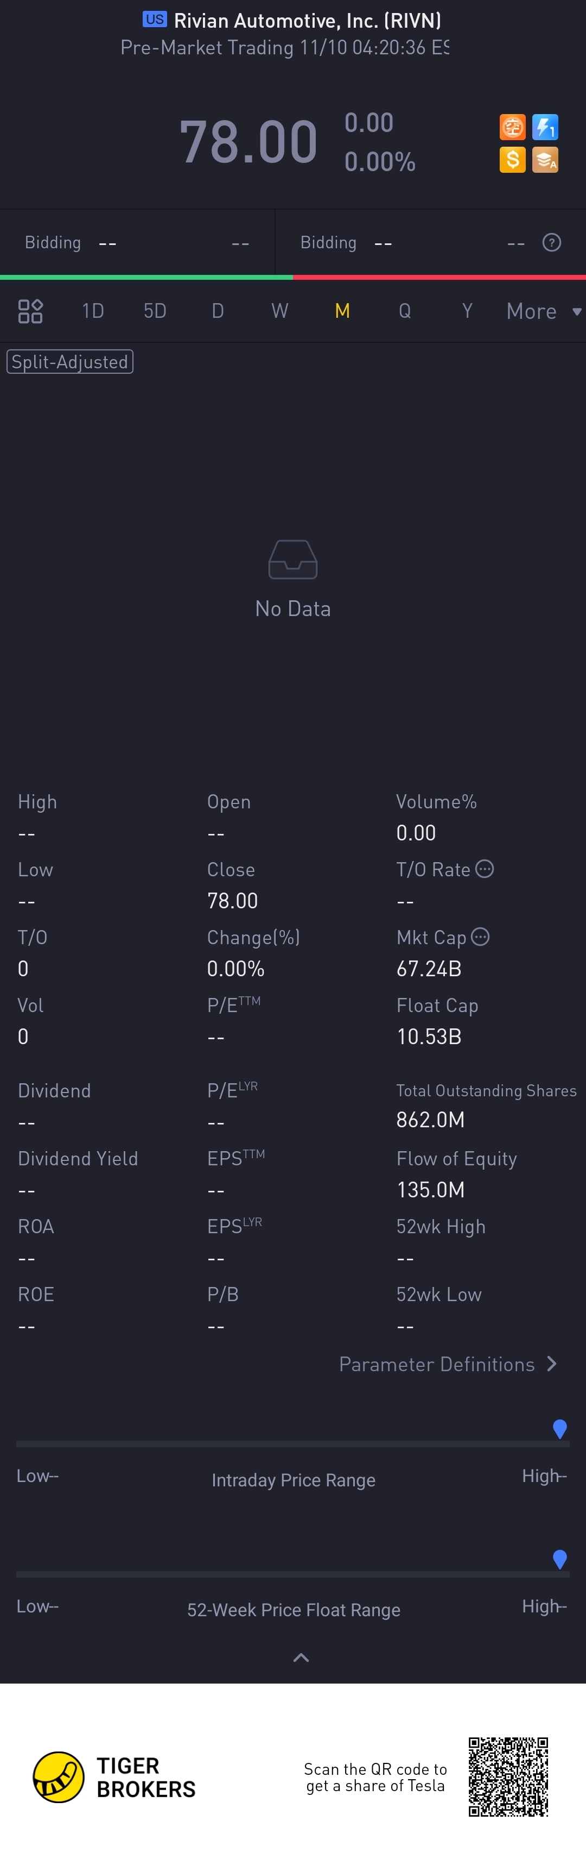Click the blue lightning bolt badge
586x1871 pixels.
545,128
